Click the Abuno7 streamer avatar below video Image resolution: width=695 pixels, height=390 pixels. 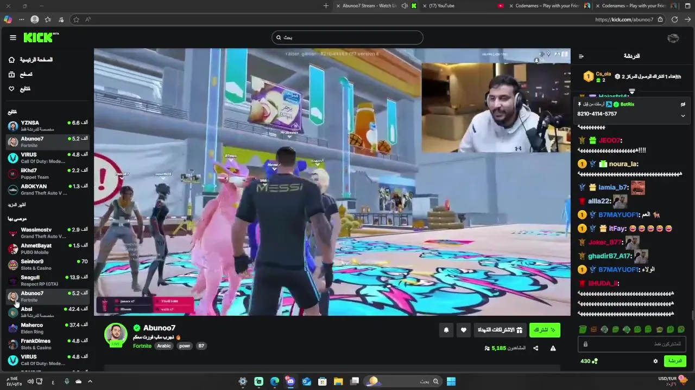[x=116, y=335]
